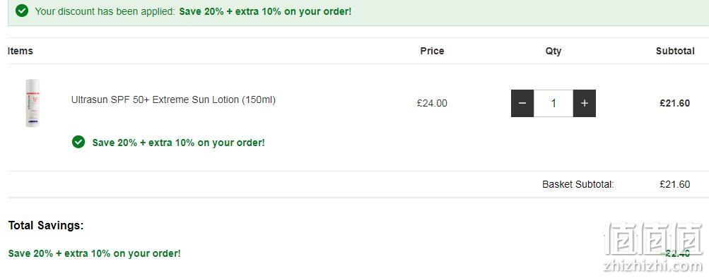Click the bold discount message in top banner

tap(265, 11)
